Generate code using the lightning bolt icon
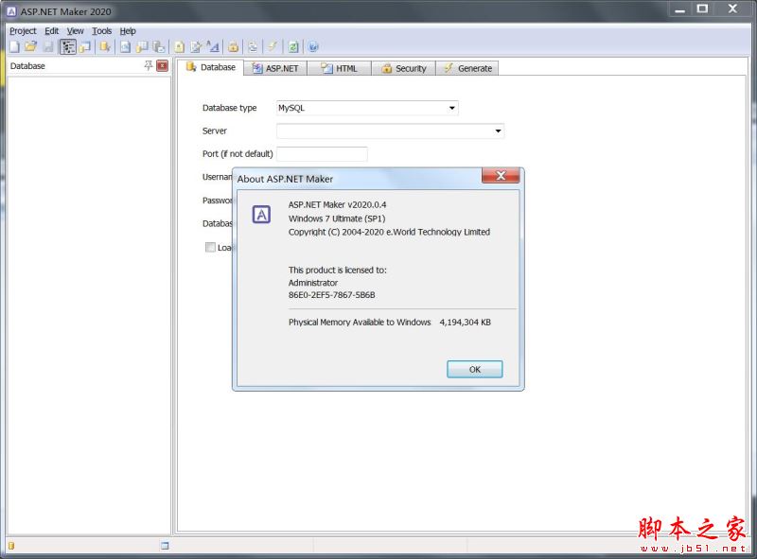 [273, 45]
